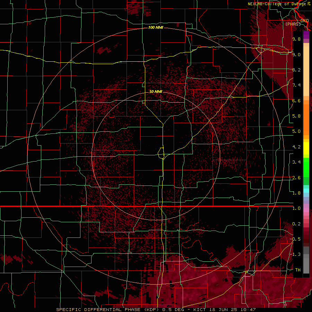Click the 2.6 value on the color scale
The image size is (312, 312).
[x=296, y=178]
